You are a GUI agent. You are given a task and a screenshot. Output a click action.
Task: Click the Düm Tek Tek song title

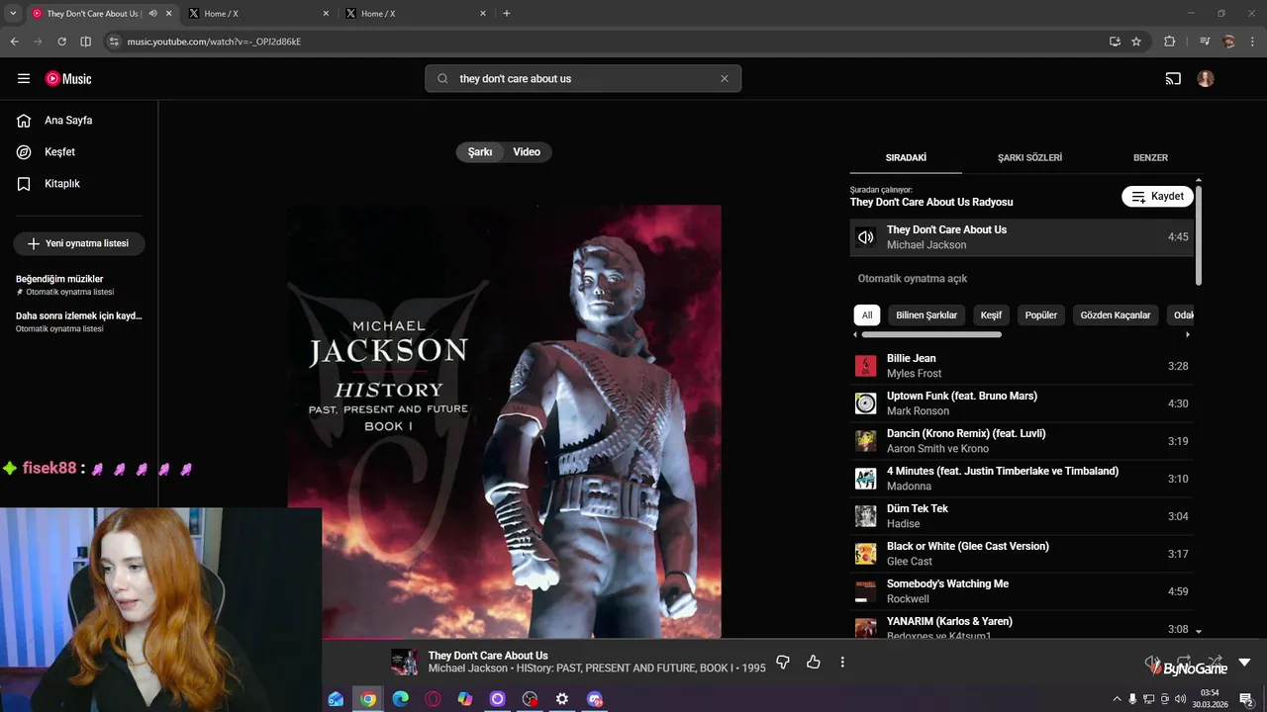[918, 509]
